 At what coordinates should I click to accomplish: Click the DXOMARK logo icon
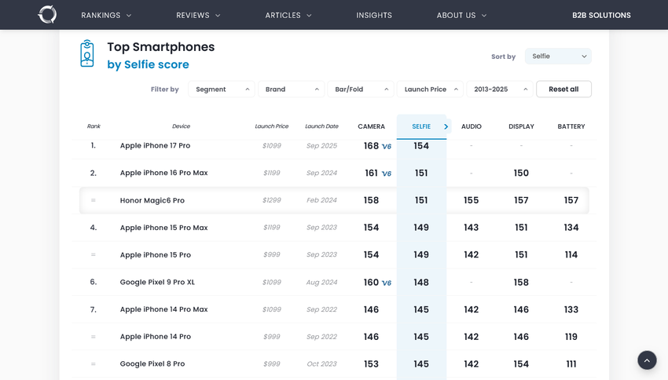[x=47, y=14]
